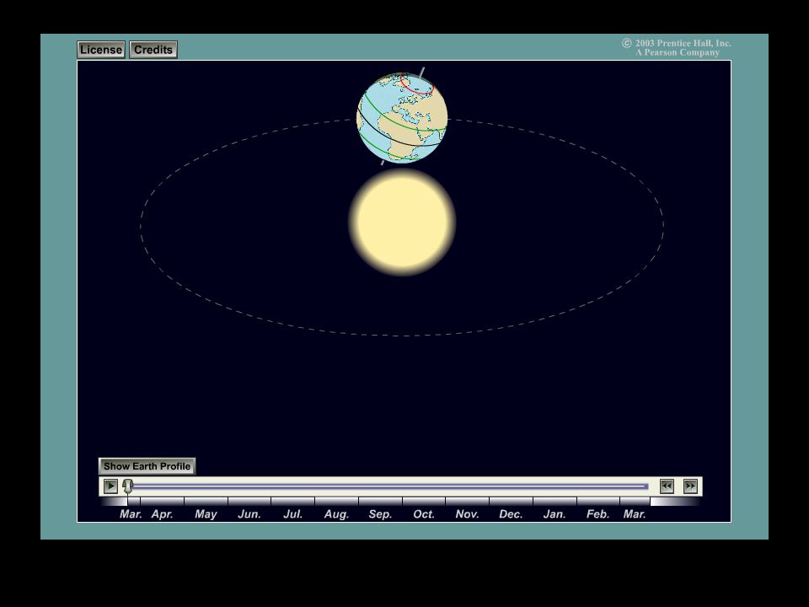Click the timeline slider handle
The image size is (809, 607).
(128, 486)
